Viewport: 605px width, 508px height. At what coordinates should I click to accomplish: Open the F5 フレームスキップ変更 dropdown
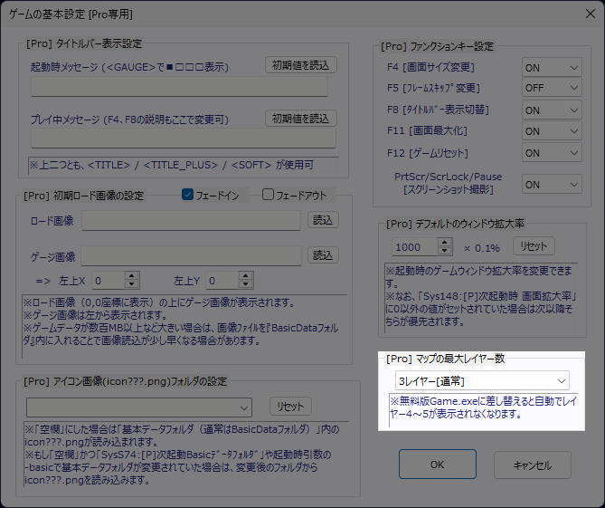click(x=552, y=89)
